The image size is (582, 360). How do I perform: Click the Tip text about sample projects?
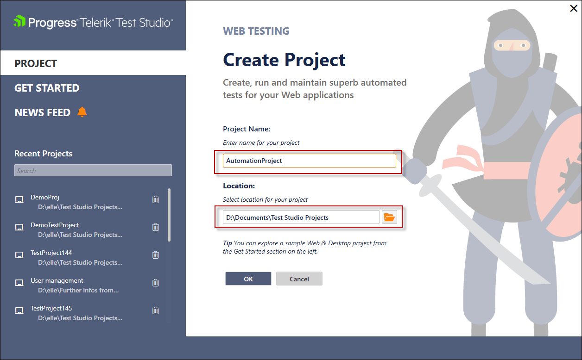click(305, 247)
